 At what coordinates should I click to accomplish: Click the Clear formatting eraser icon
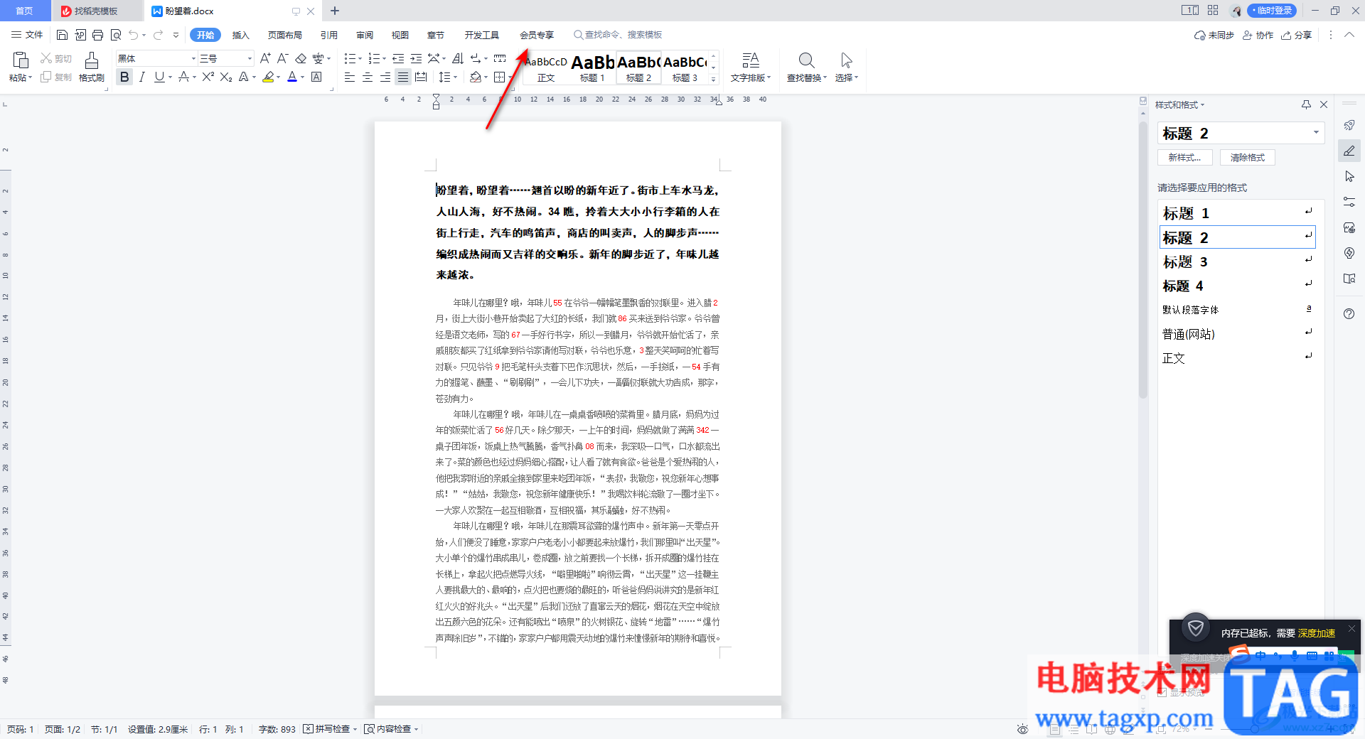(301, 58)
